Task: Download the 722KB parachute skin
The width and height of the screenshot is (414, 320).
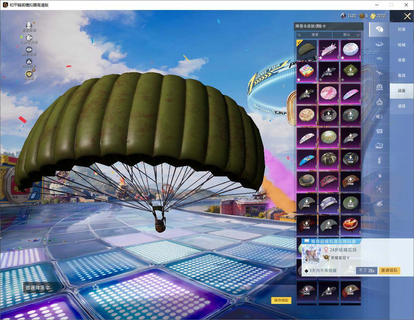Action: click(x=307, y=94)
